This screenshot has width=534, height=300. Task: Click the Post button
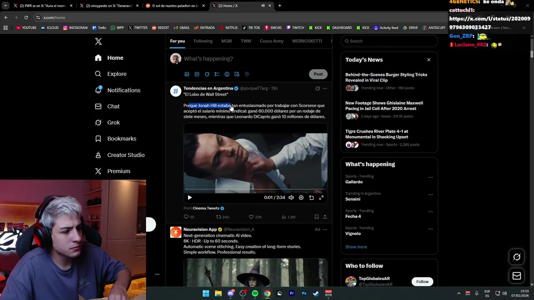click(x=318, y=74)
